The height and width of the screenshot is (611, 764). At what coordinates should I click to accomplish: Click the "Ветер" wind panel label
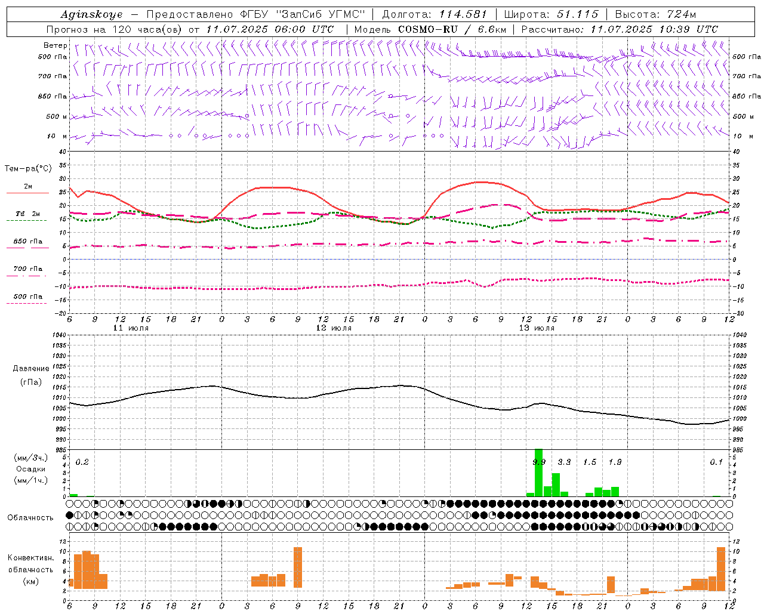[55, 45]
